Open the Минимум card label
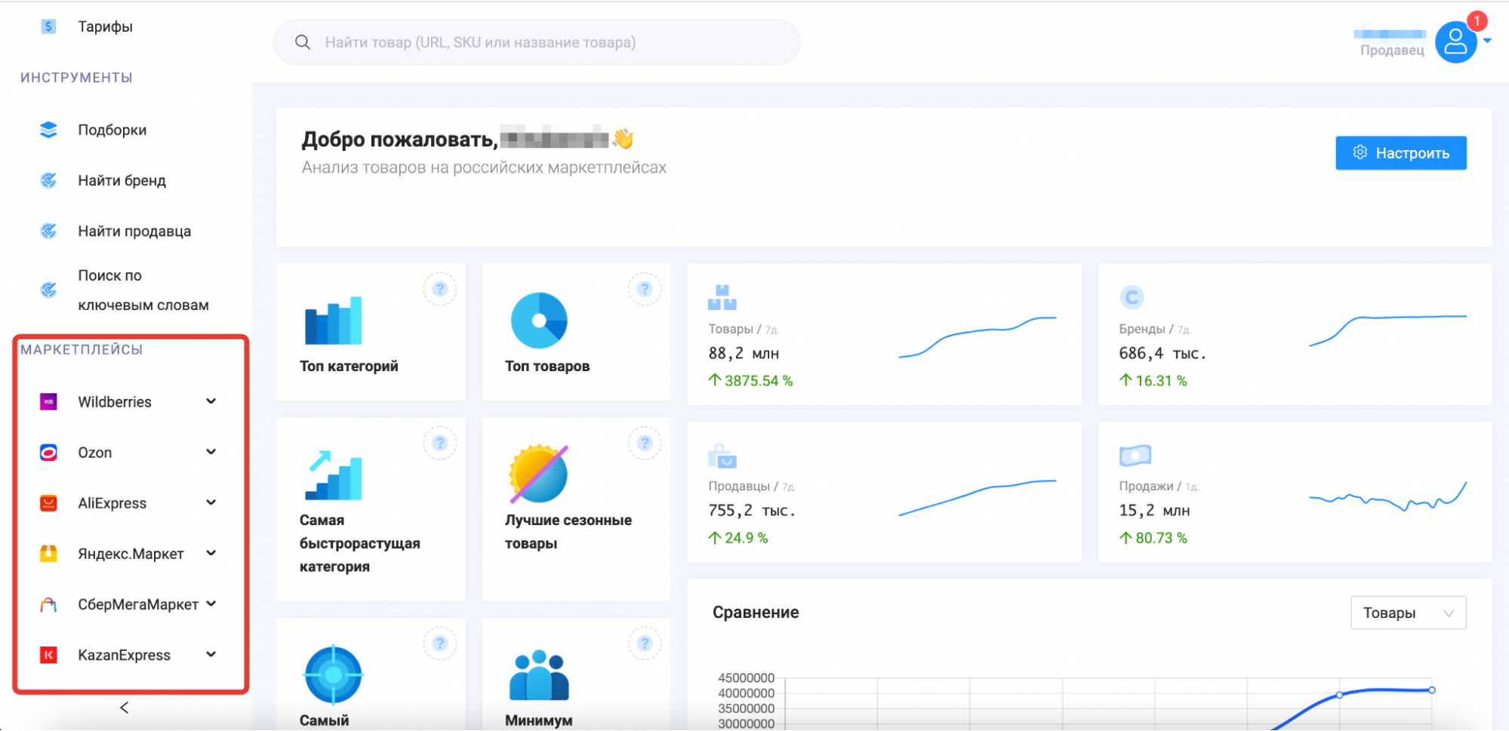 coord(538,720)
